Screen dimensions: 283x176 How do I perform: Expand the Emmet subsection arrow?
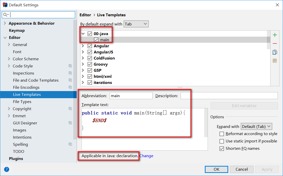(x=9, y=116)
